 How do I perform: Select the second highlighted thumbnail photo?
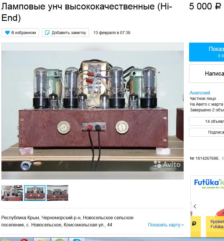click(x=35, y=193)
